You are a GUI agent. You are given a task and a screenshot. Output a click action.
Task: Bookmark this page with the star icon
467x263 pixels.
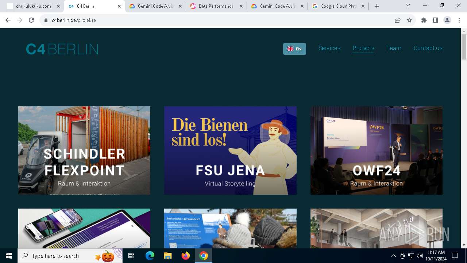point(409,20)
